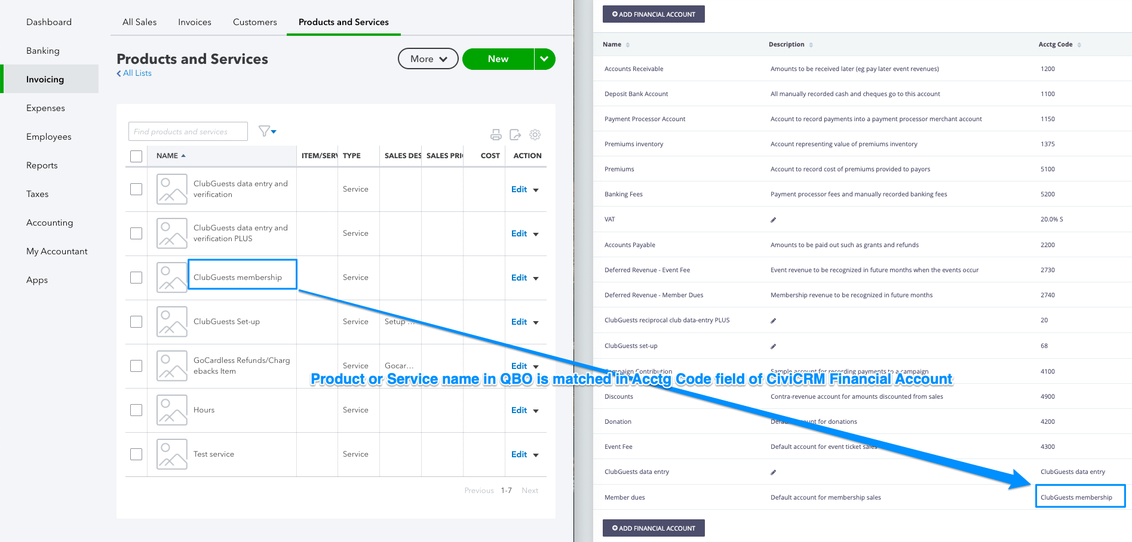
Task: Open the table settings gear icon
Action: 535,135
